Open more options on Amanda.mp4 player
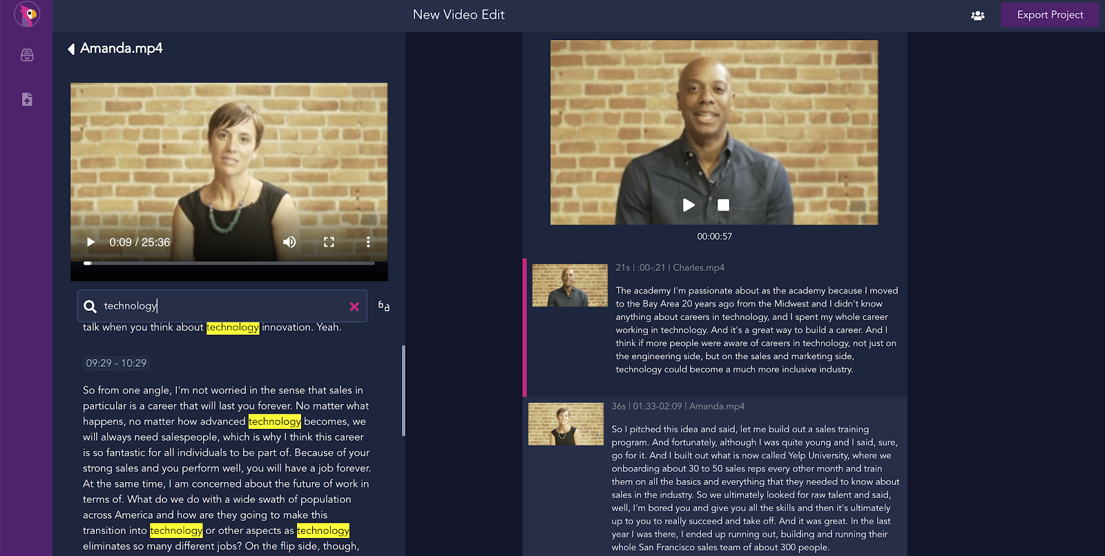 pyautogui.click(x=368, y=242)
